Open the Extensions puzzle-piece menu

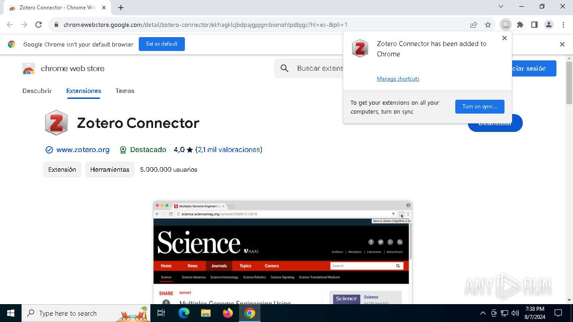coord(520,25)
